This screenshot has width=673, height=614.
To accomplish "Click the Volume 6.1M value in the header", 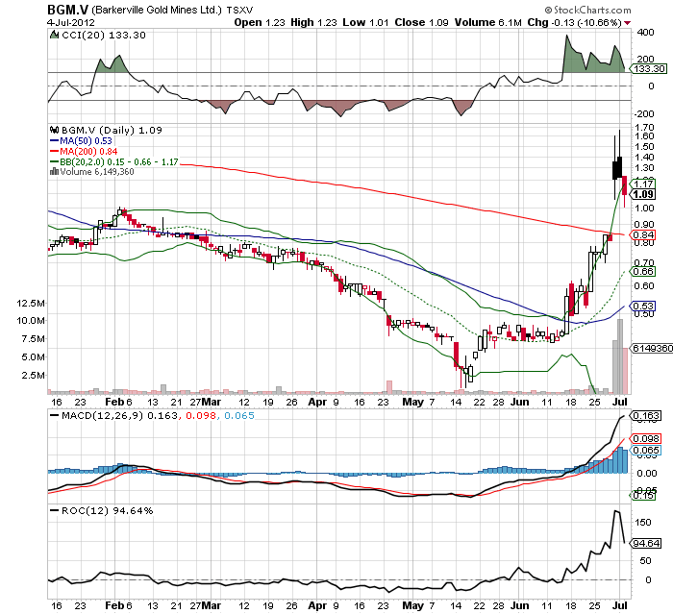I will point(488,22).
